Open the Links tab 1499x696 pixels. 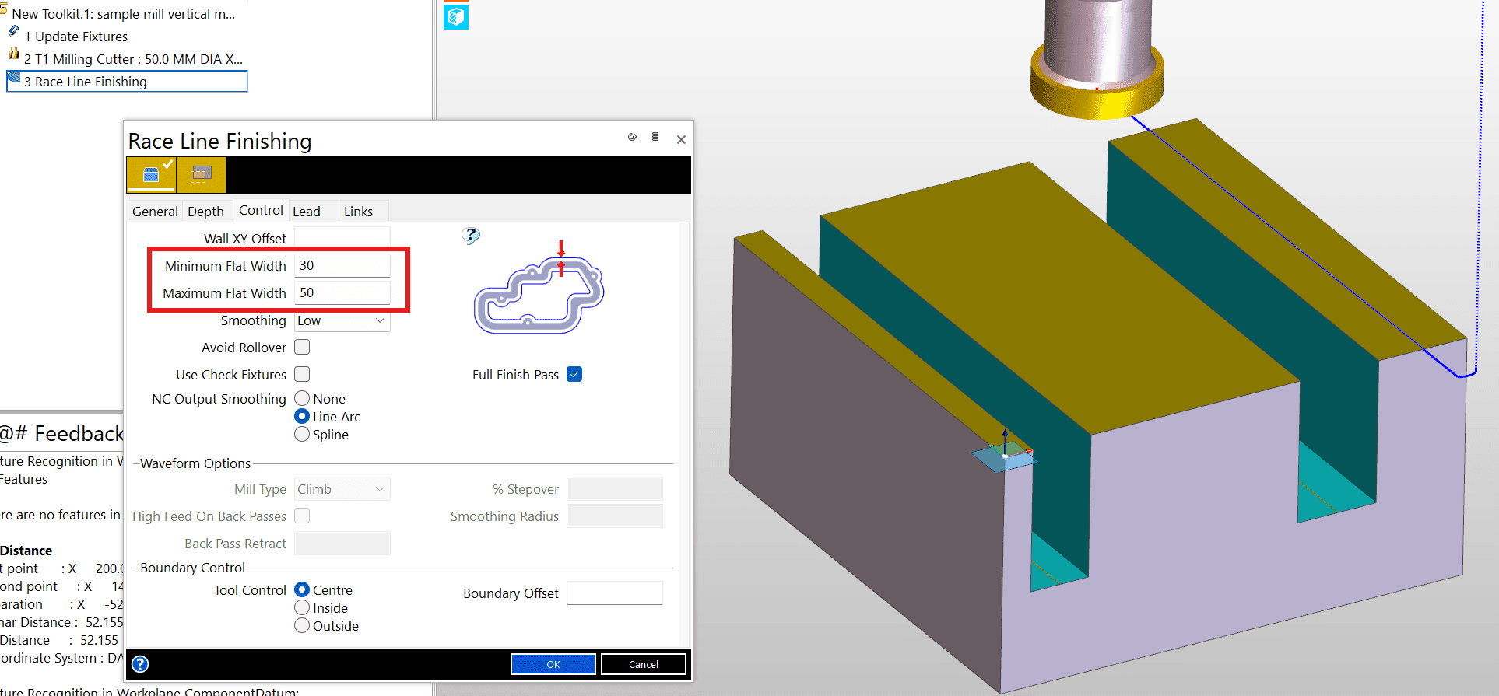pyautogui.click(x=358, y=212)
